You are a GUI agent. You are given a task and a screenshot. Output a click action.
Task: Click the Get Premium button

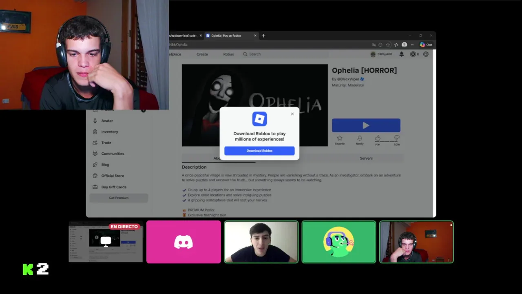[x=119, y=198]
